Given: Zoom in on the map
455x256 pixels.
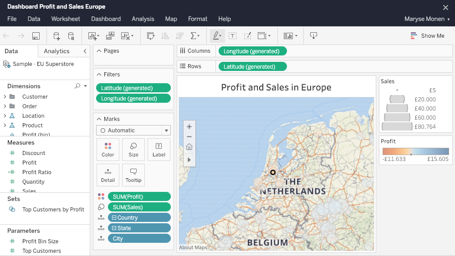Looking at the screenshot, I should click(x=189, y=126).
